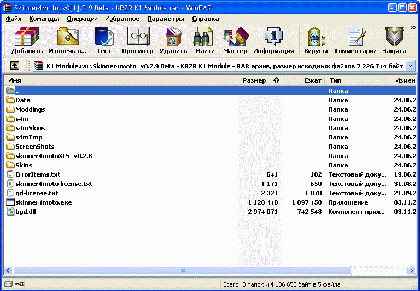Click the Приложение type cell
420x291 pixels.
pos(348,202)
